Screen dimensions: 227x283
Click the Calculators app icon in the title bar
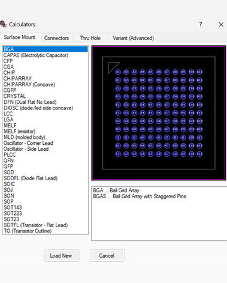pyautogui.click(x=4, y=24)
